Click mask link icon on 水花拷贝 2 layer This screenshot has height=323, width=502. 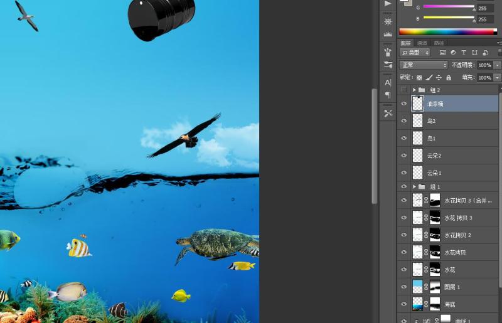tap(426, 235)
